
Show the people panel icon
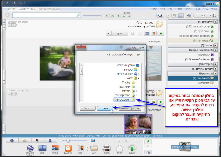pos(50,140)
